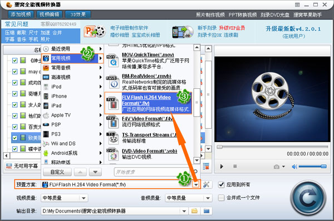334x221 pixels.
Task: Browse the output directory with the yellow folder icon
Action: point(194,211)
